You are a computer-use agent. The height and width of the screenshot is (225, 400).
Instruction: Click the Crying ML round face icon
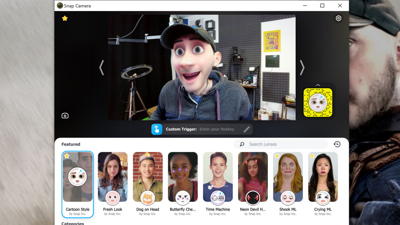coord(323,198)
